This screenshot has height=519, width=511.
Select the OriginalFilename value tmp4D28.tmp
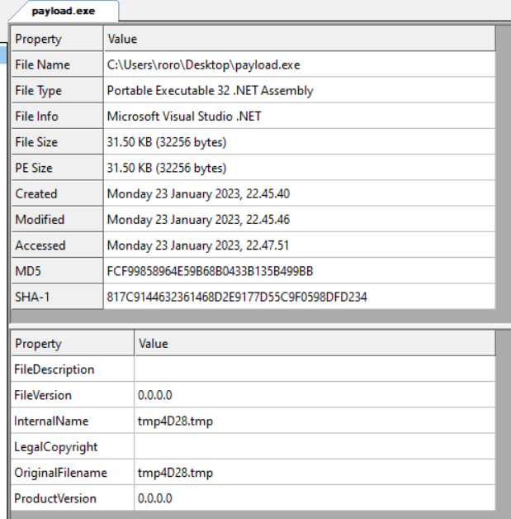(175, 473)
